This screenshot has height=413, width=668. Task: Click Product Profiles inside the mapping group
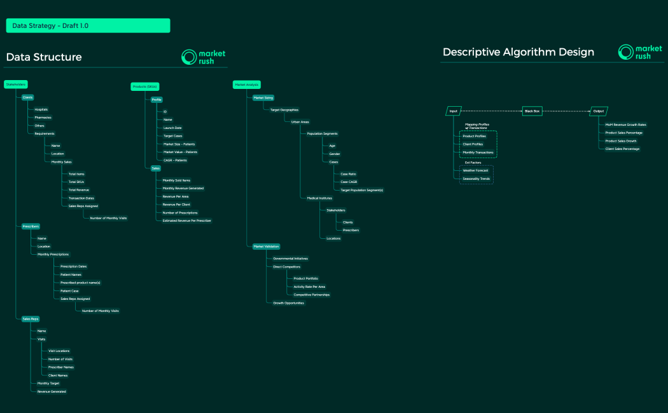474,136
